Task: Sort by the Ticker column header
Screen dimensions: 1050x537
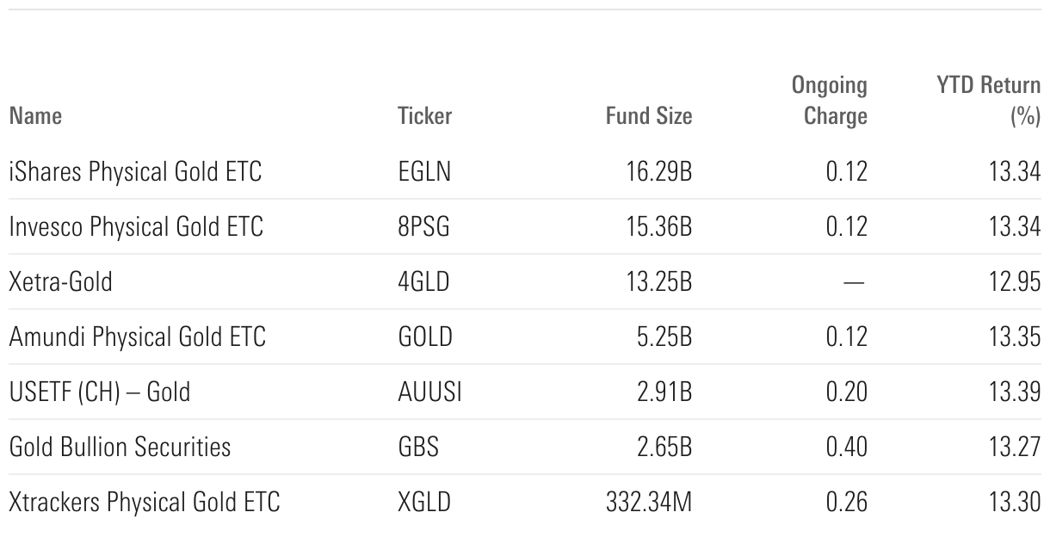Action: click(x=424, y=116)
